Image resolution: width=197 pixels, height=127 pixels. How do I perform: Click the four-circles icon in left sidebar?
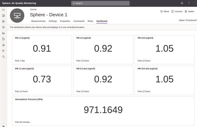pyautogui.click(x=3, y=27)
